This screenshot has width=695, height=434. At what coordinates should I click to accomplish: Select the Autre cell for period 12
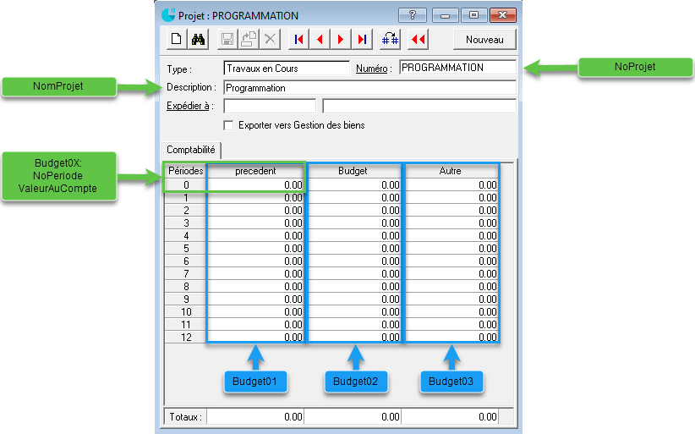(x=451, y=338)
